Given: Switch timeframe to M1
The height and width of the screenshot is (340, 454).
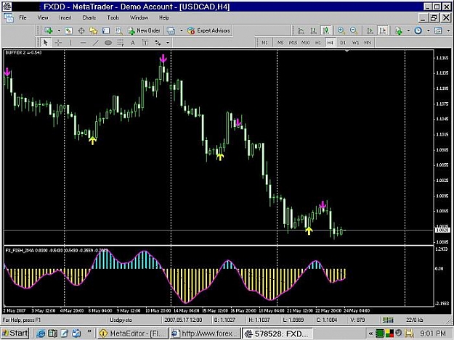Looking at the screenshot, I should coord(264,43).
